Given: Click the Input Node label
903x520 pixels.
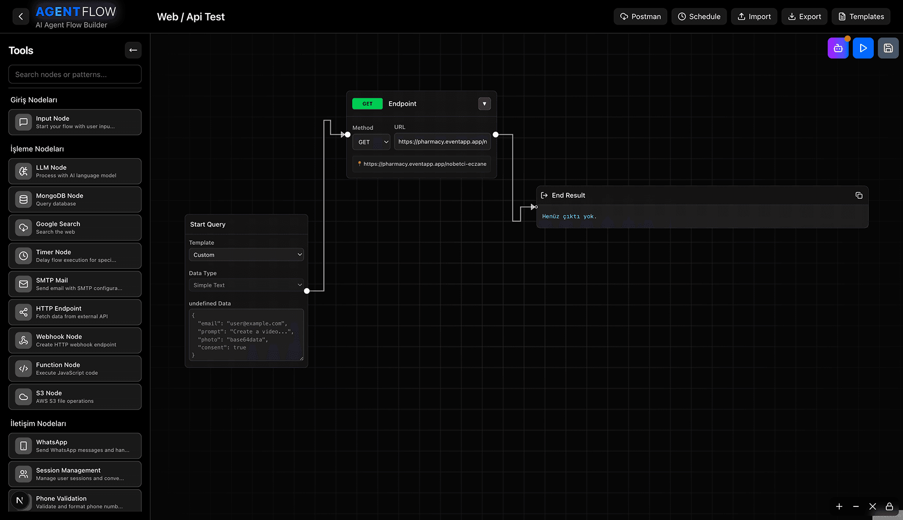Looking at the screenshot, I should click(x=53, y=119).
